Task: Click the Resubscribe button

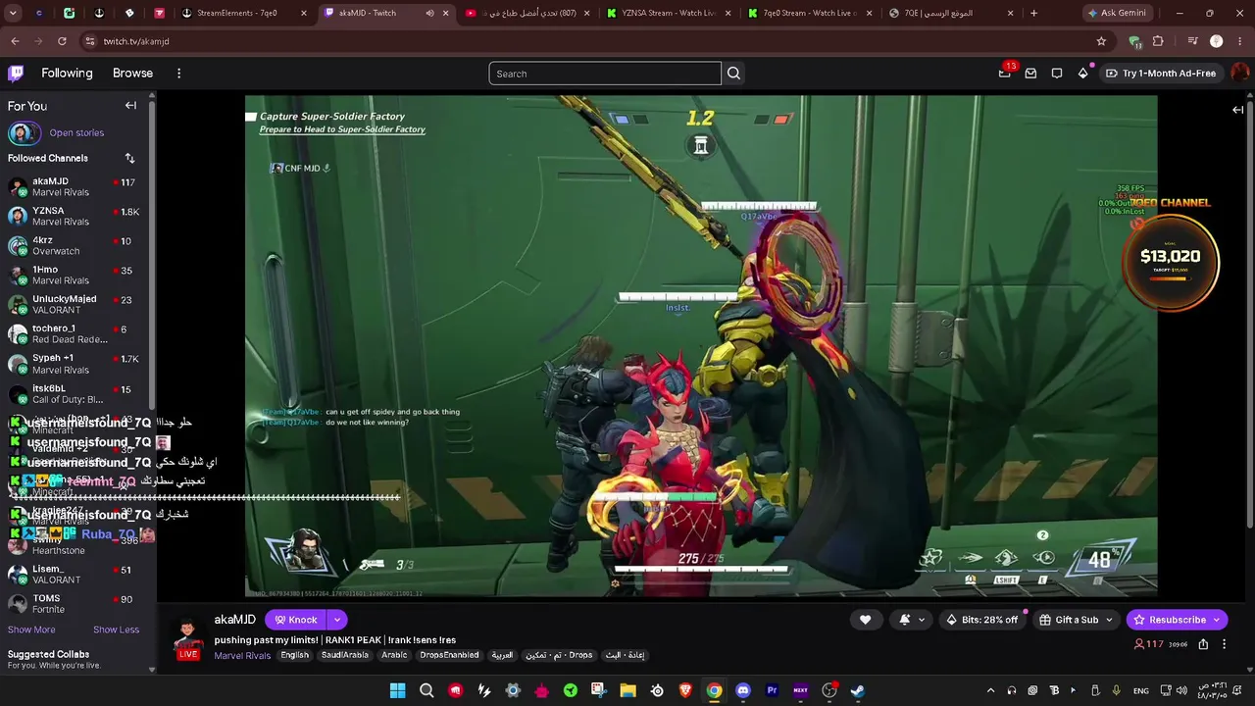Action: click(x=1169, y=620)
